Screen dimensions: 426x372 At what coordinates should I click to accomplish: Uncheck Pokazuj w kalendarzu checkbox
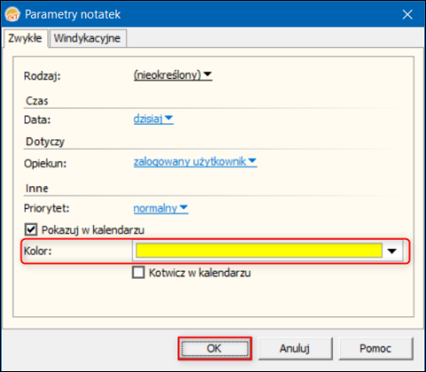[31, 229]
